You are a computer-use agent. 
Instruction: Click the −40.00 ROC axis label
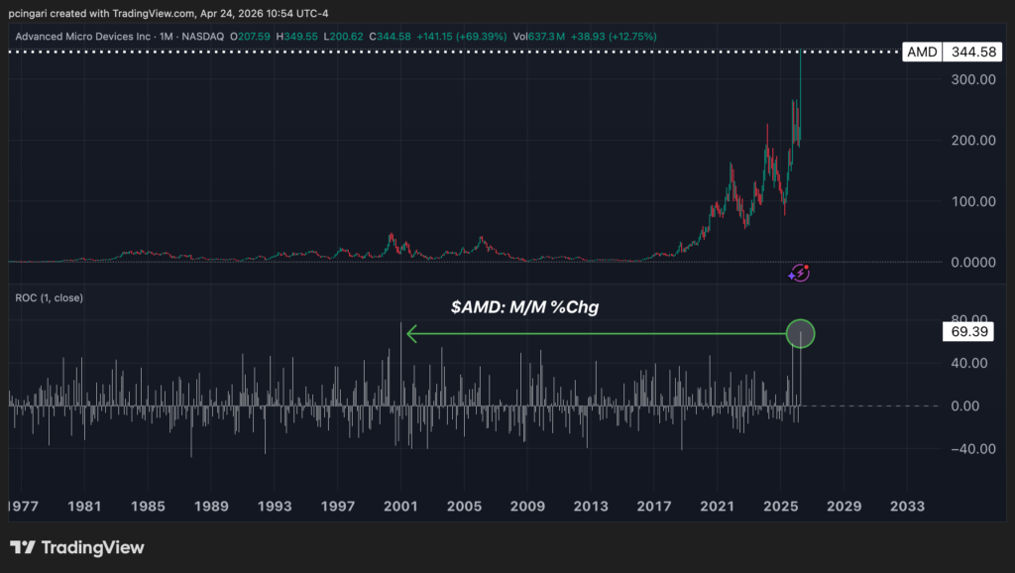[x=973, y=449]
